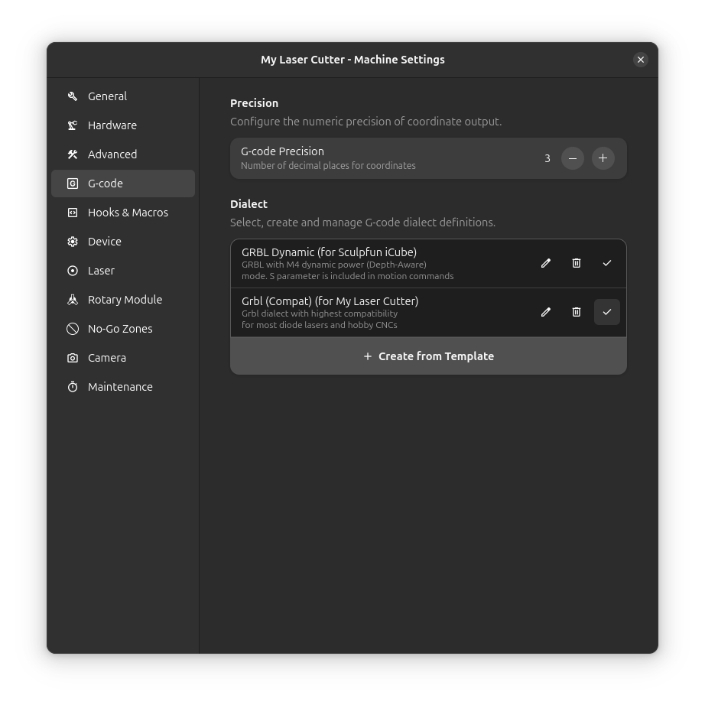Click the trash icon on Grbl (Compat)

576,312
